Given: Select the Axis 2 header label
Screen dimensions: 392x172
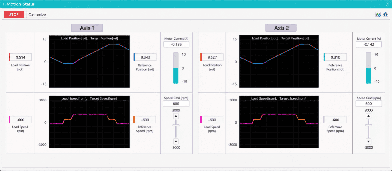Looking at the screenshot, I should point(281,28).
